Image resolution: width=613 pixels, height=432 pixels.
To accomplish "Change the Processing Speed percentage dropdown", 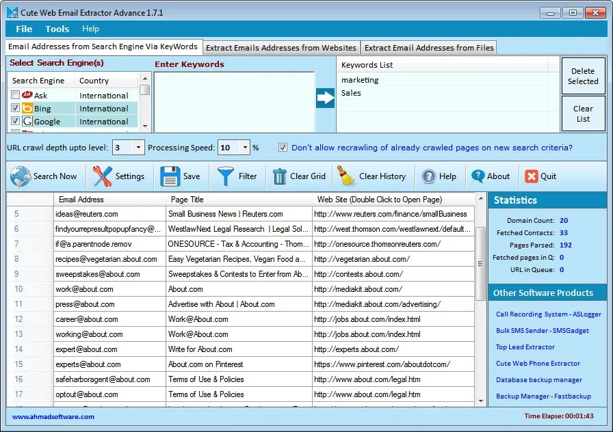I will tap(246, 148).
